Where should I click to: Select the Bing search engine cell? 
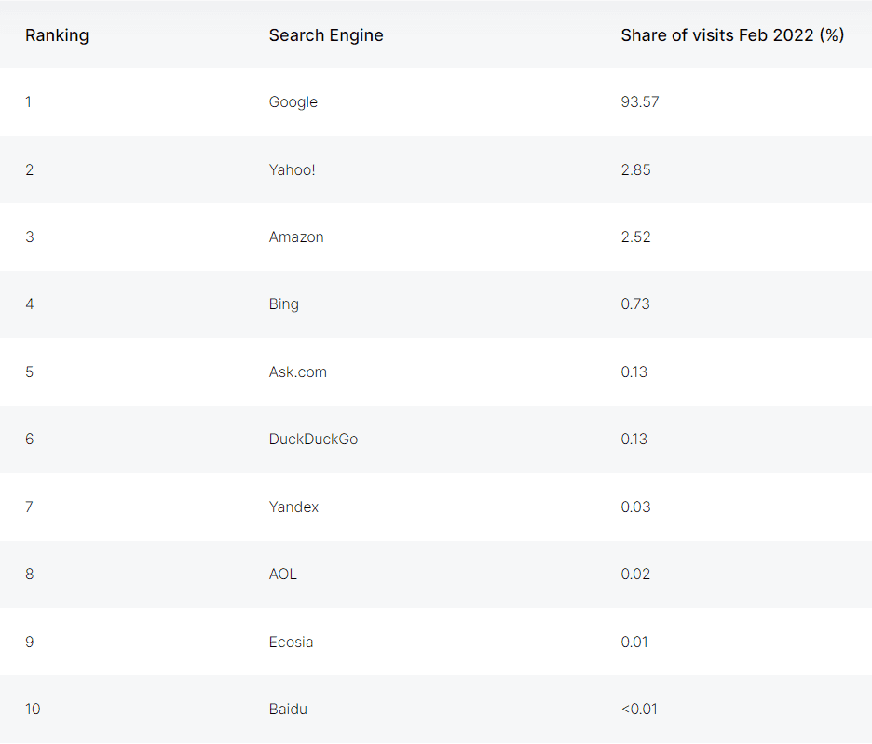pos(284,304)
